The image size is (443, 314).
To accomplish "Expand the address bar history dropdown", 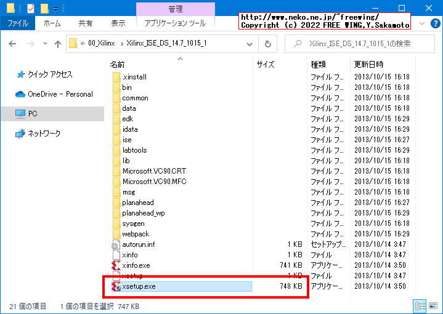I will 249,44.
